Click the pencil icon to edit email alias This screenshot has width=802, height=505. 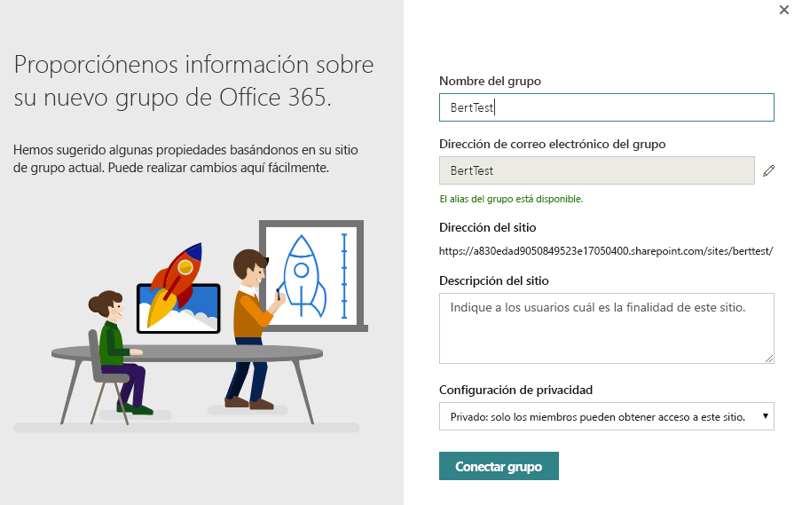(768, 170)
